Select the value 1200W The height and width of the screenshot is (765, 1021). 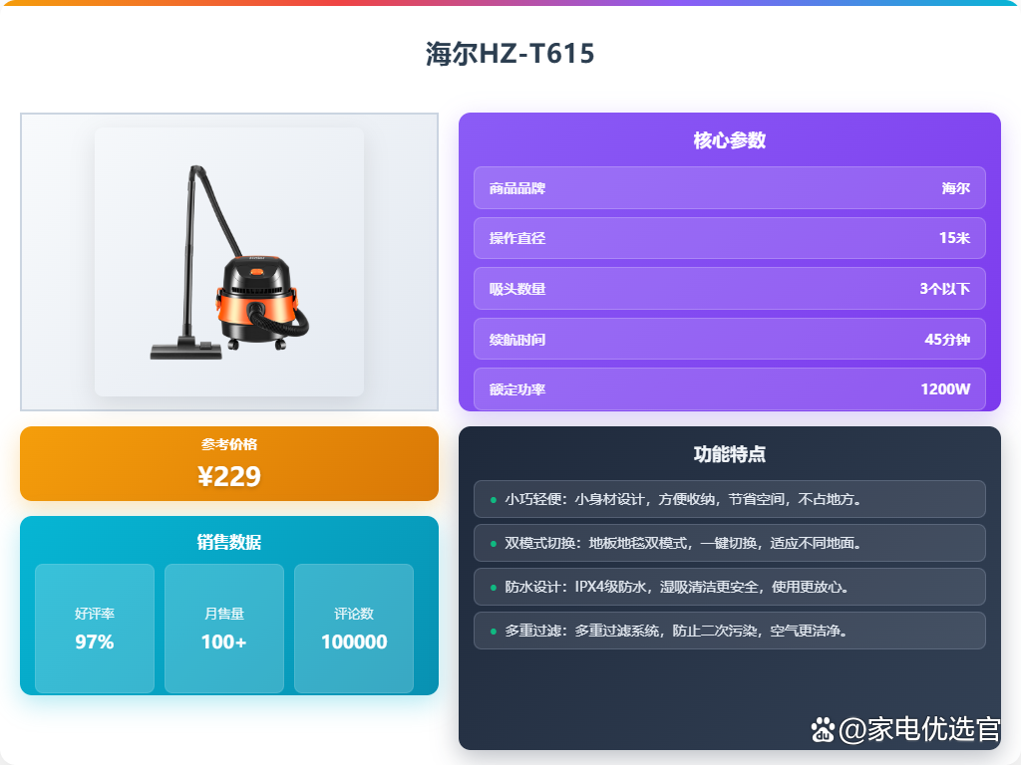click(x=945, y=389)
